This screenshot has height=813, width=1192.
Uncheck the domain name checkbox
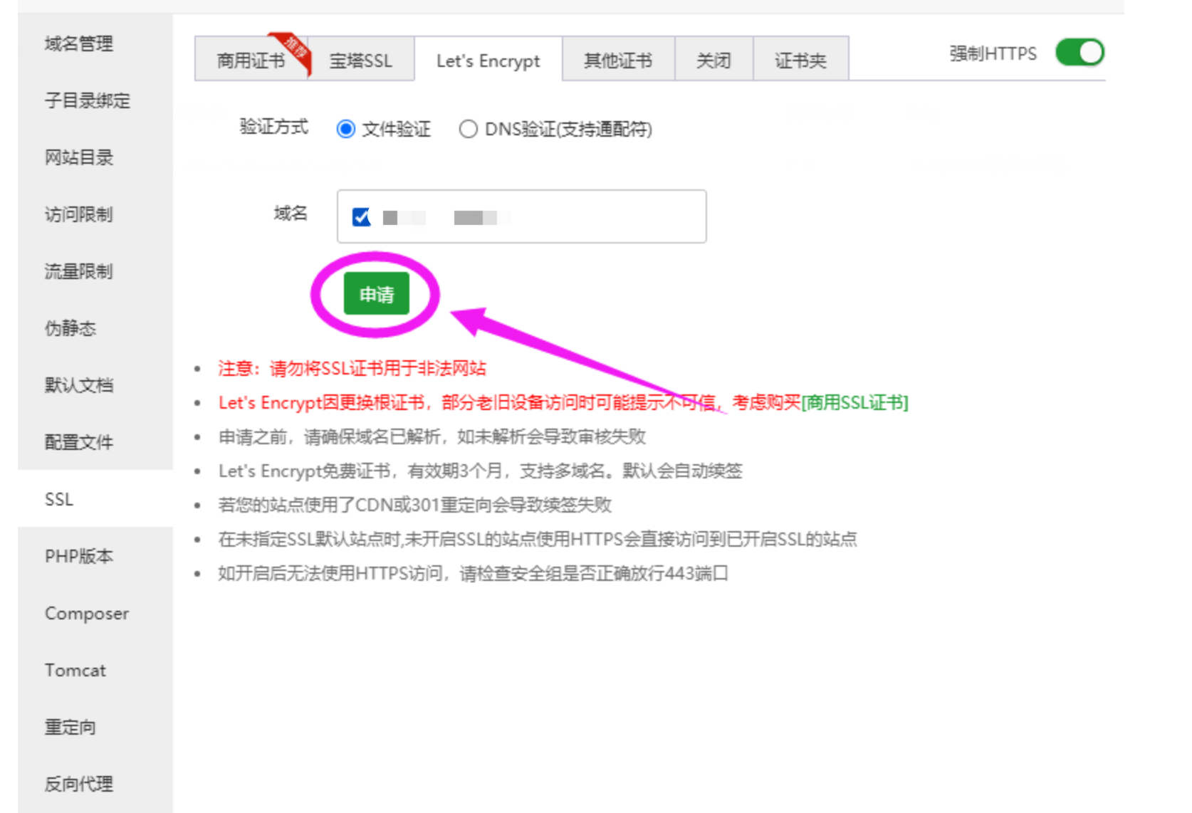pyautogui.click(x=362, y=216)
